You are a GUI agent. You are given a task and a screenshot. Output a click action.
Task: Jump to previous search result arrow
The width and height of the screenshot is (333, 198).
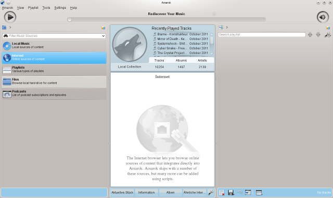pos(310,35)
